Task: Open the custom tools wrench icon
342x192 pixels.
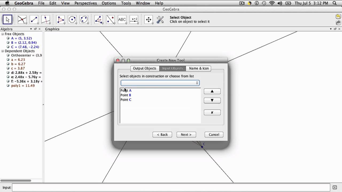Action: click(x=160, y=19)
